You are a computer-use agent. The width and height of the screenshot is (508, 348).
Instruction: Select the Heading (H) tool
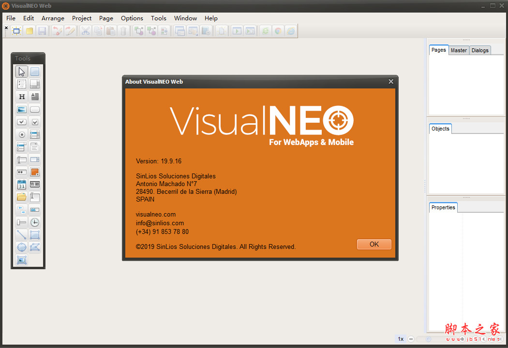point(21,96)
